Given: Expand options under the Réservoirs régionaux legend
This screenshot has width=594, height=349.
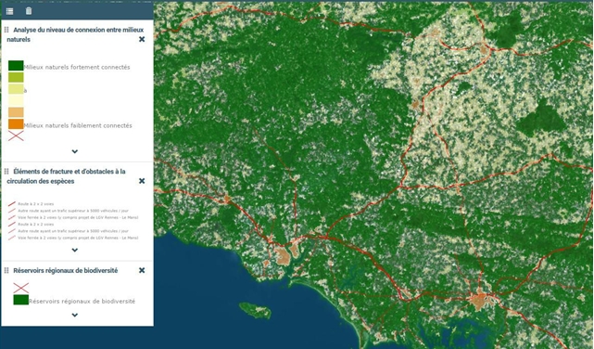Looking at the screenshot, I should pos(75,315).
